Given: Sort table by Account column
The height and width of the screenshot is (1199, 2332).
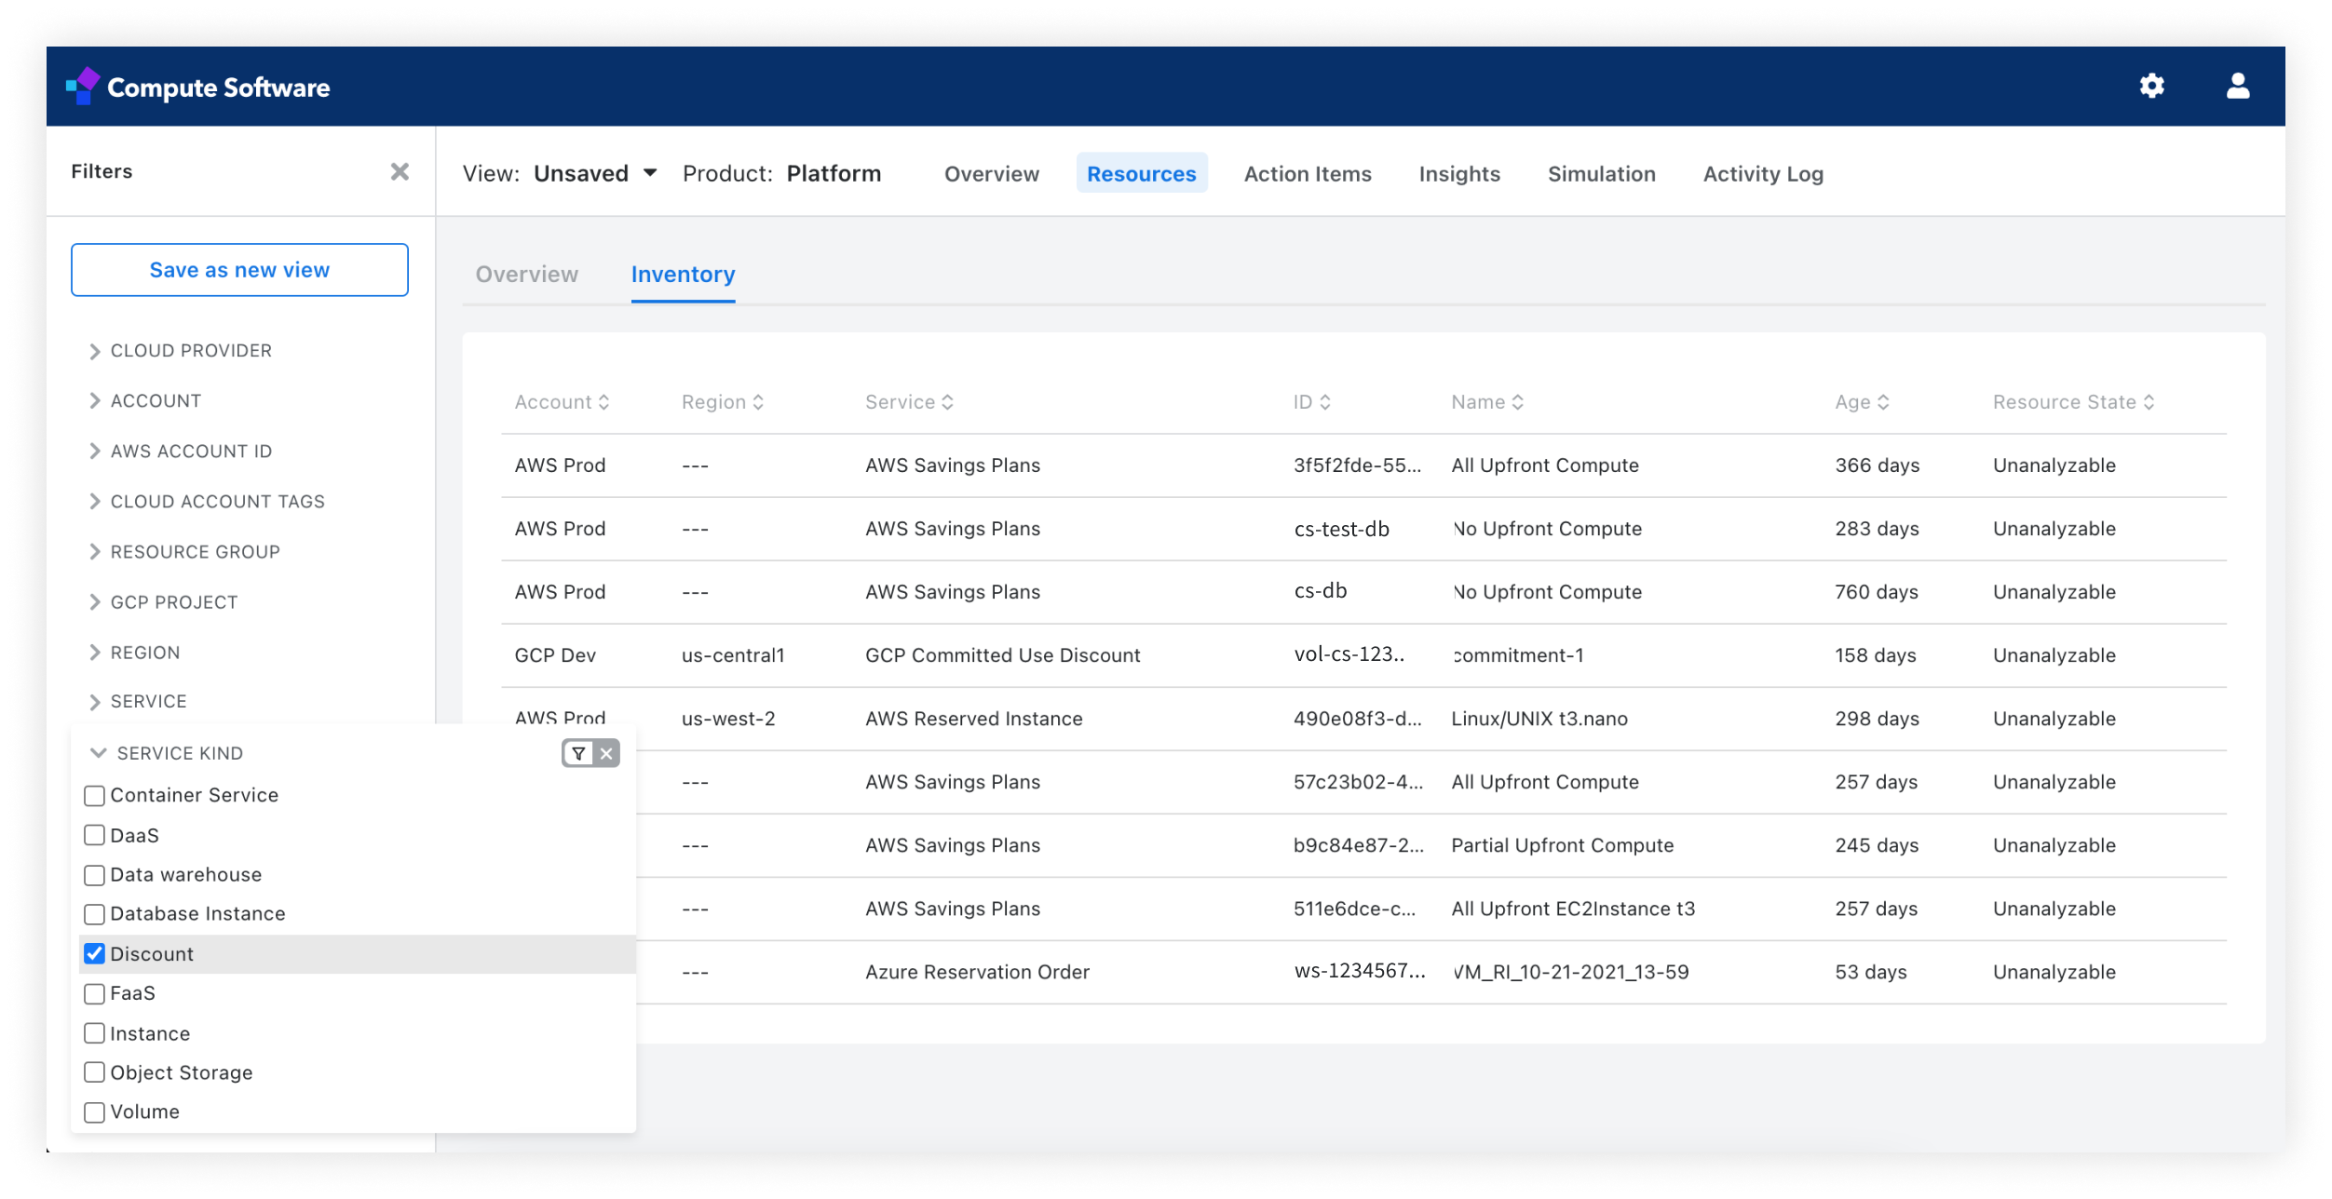Looking at the screenshot, I should click(x=562, y=402).
